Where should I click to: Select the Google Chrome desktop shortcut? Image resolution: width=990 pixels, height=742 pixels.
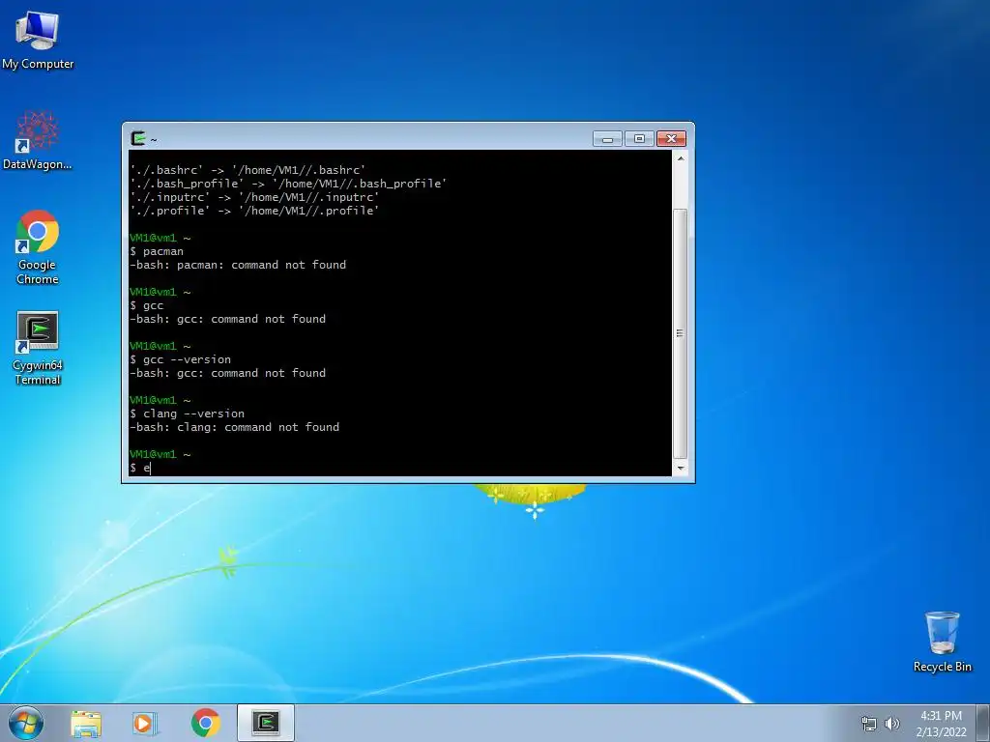[x=38, y=247]
